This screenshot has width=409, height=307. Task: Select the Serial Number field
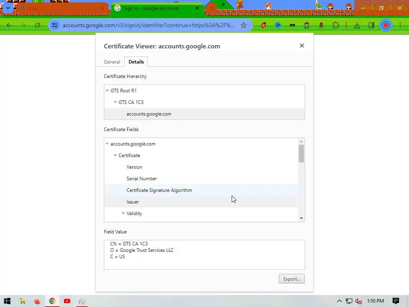tap(201, 179)
